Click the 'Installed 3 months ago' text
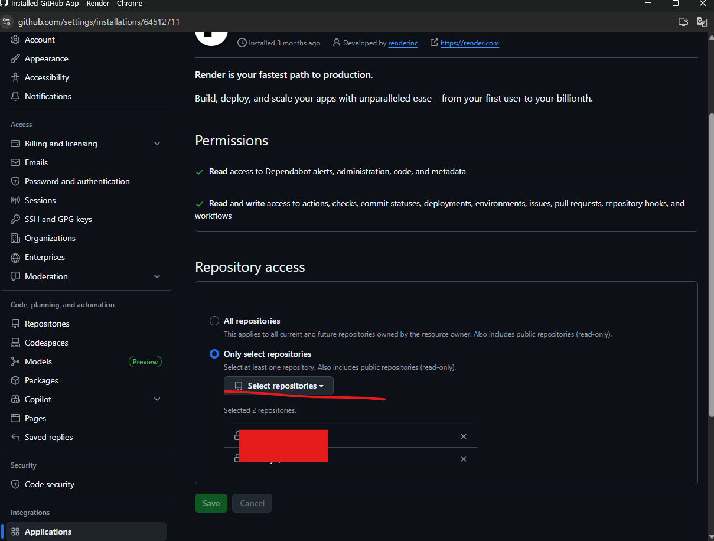Viewport: 714px width, 541px height. point(285,43)
